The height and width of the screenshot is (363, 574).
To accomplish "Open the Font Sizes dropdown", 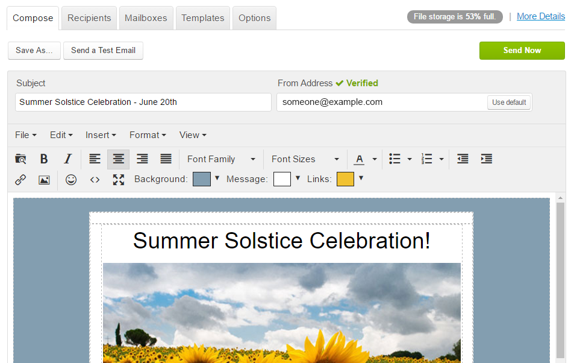I will tap(305, 159).
